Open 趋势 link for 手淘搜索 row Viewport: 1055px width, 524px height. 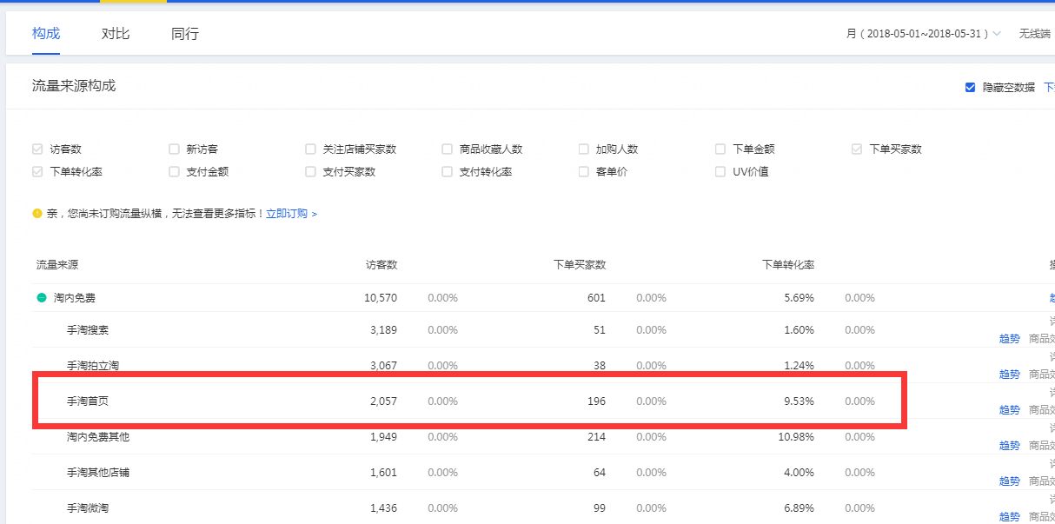point(1009,339)
